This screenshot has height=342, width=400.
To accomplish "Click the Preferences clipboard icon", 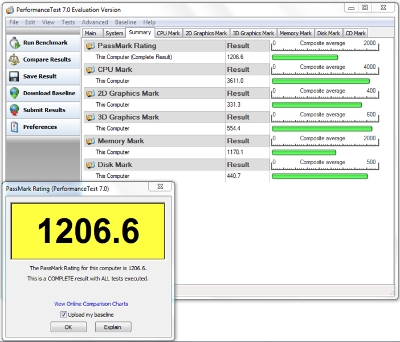I will click(x=14, y=127).
